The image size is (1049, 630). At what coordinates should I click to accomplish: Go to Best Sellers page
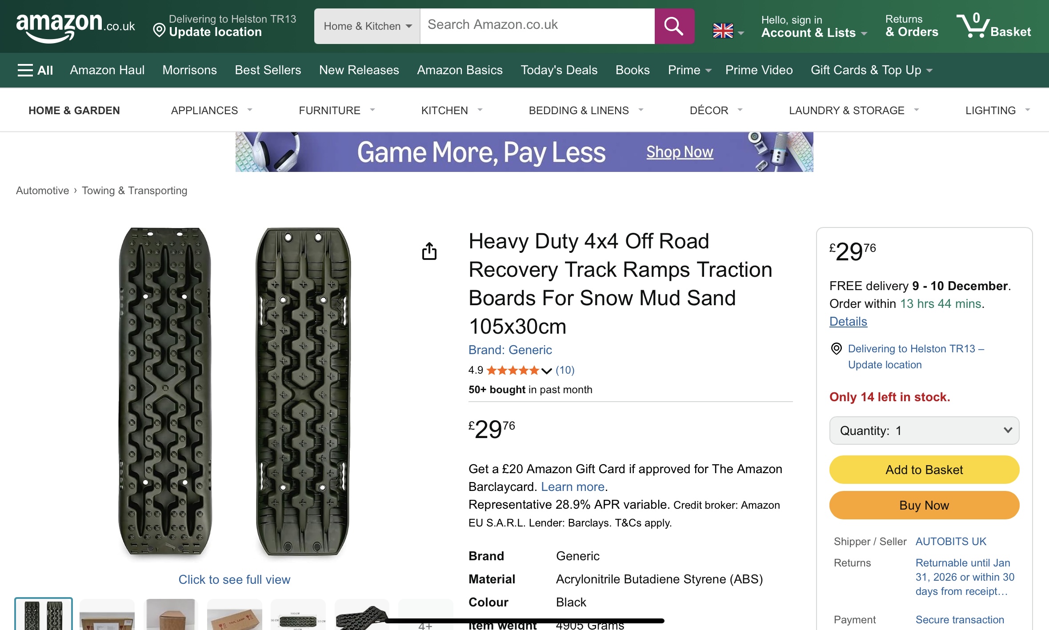pos(268,70)
